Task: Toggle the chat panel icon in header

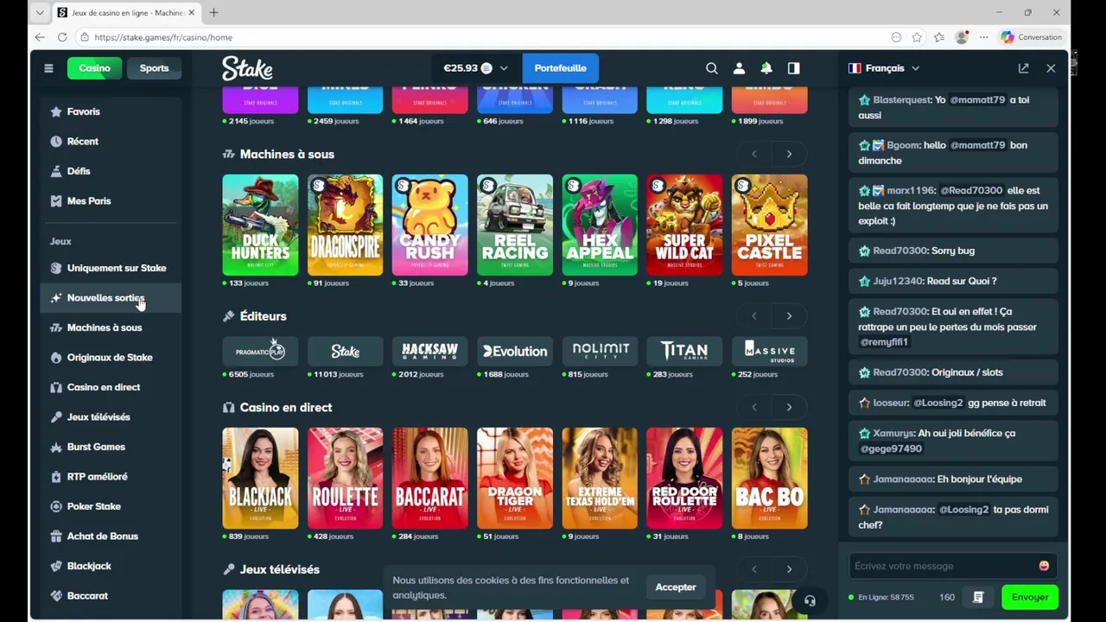Action: pos(793,68)
